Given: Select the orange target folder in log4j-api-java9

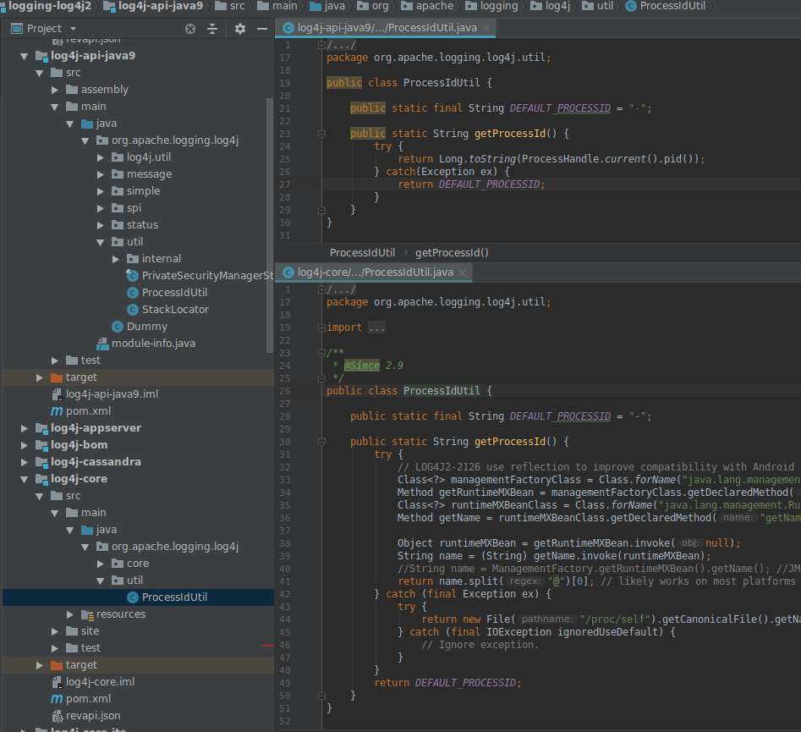Looking at the screenshot, I should pos(74,377).
